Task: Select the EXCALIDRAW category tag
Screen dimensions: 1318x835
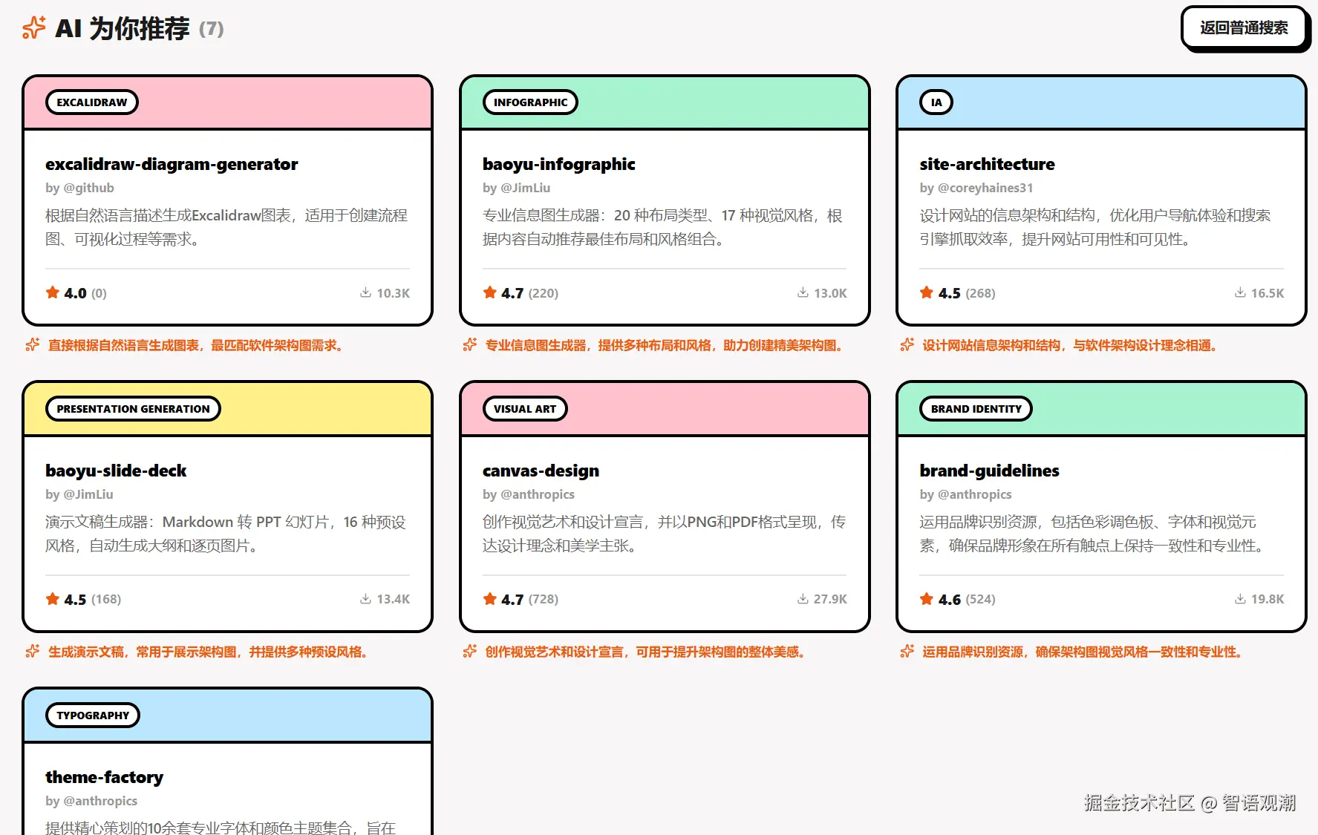Action: point(92,102)
